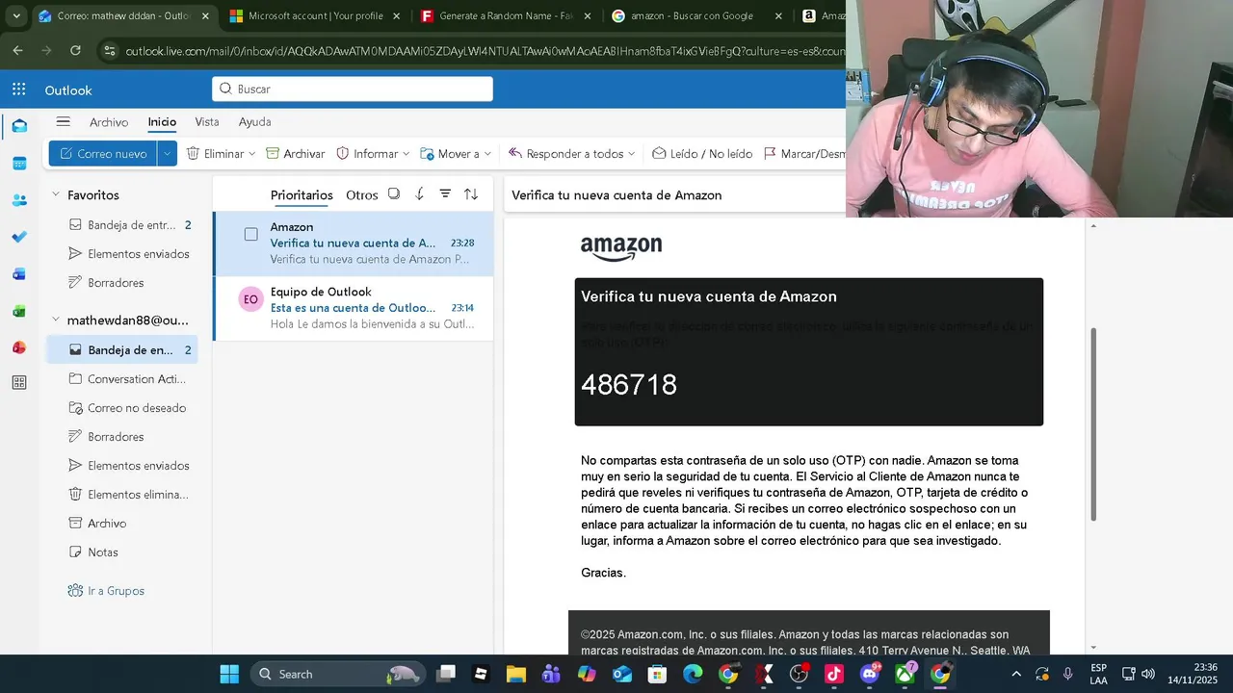Open the Ayuda ribbon tab
Image resolution: width=1233 pixels, height=693 pixels.
click(x=255, y=122)
